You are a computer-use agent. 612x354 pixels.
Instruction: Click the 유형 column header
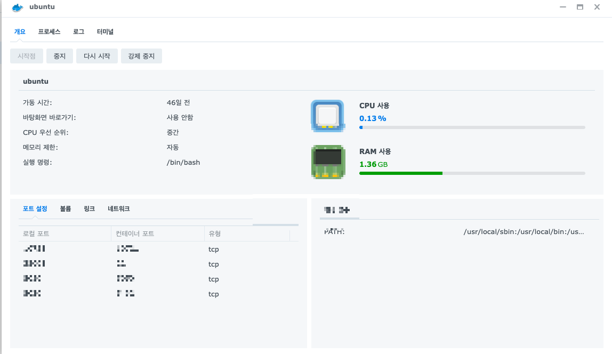tap(247, 234)
